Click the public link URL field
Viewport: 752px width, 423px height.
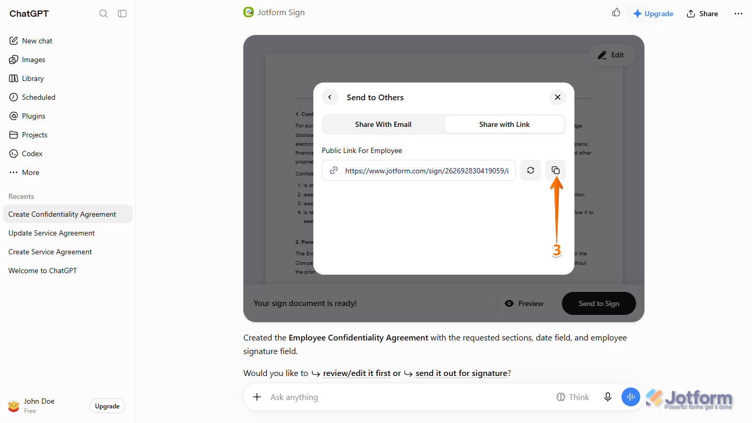click(x=419, y=170)
